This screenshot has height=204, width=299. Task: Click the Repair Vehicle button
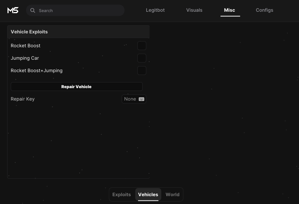pyautogui.click(x=77, y=87)
